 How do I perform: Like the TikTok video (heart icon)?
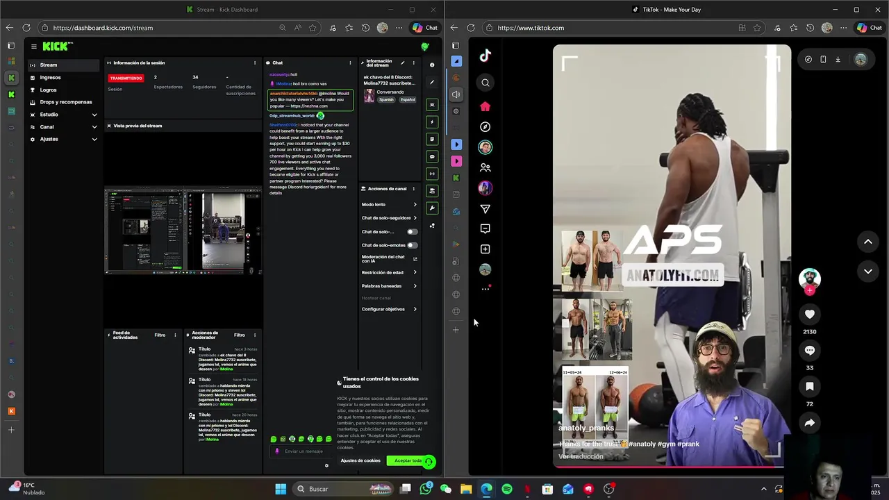point(810,315)
